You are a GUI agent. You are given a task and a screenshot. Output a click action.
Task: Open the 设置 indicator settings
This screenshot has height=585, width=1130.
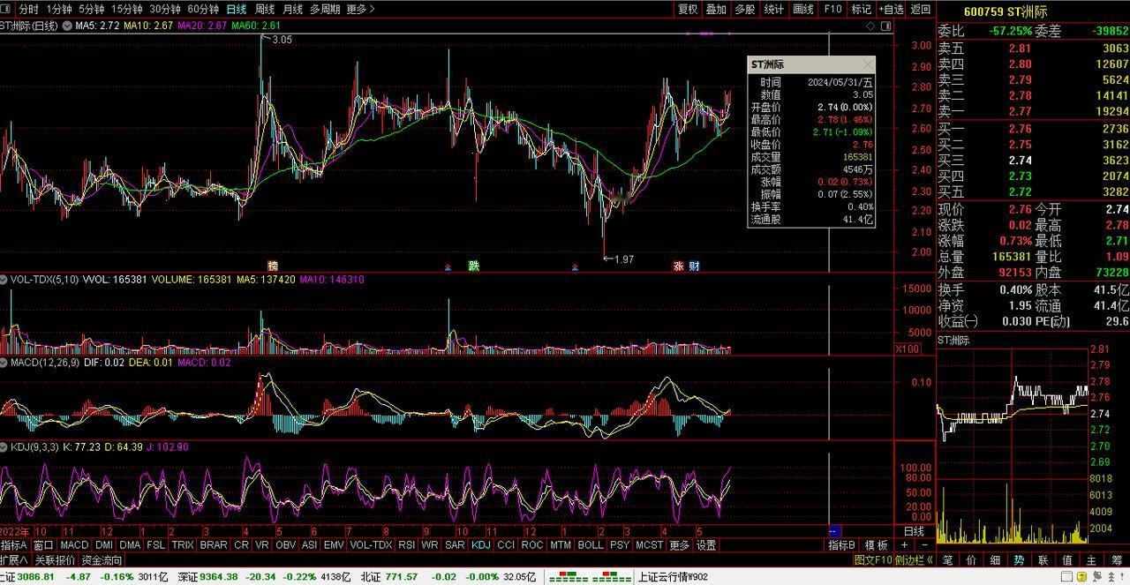click(x=706, y=545)
